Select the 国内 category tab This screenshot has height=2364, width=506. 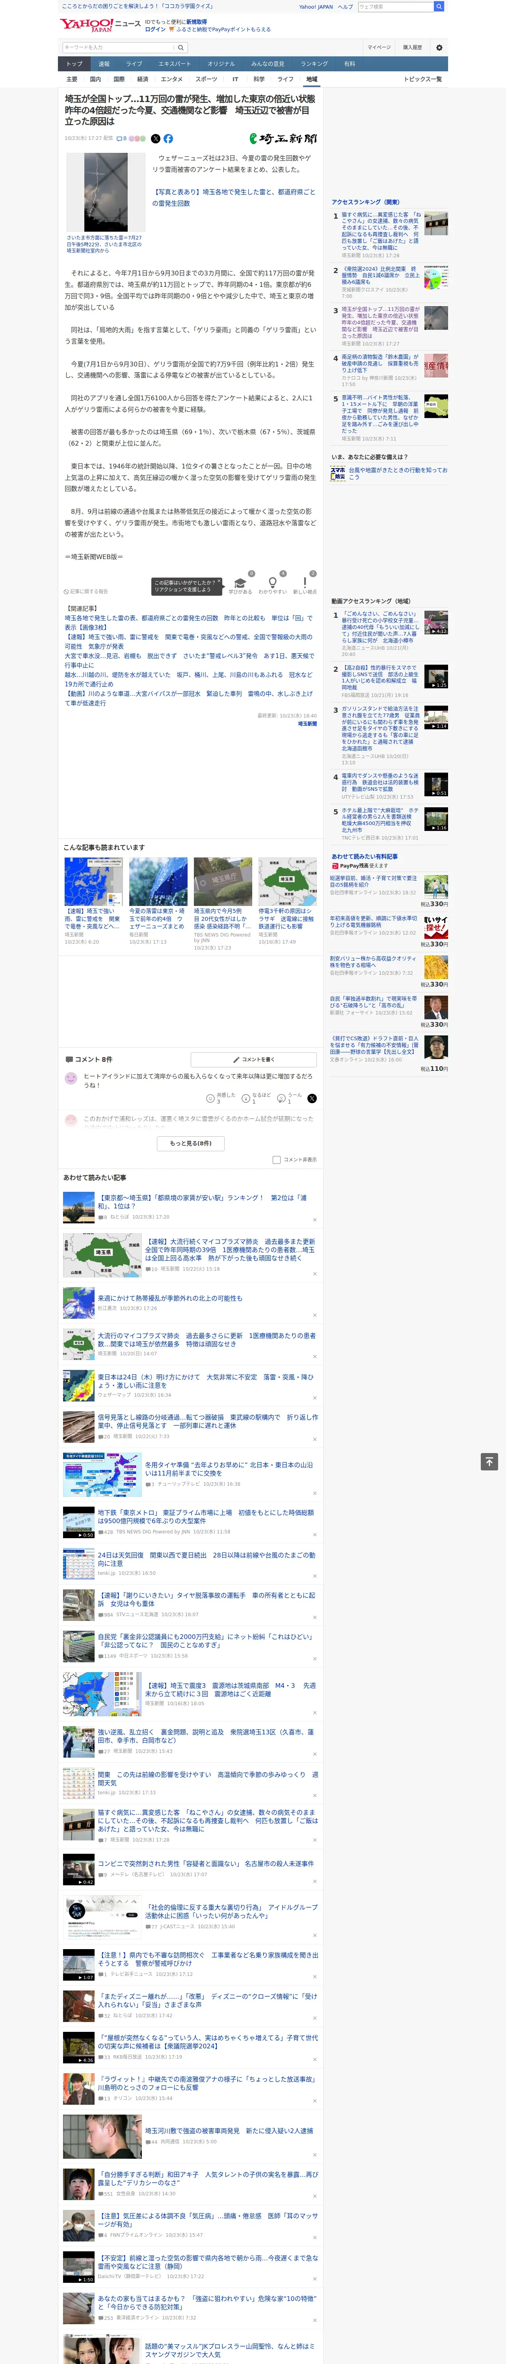pos(95,80)
